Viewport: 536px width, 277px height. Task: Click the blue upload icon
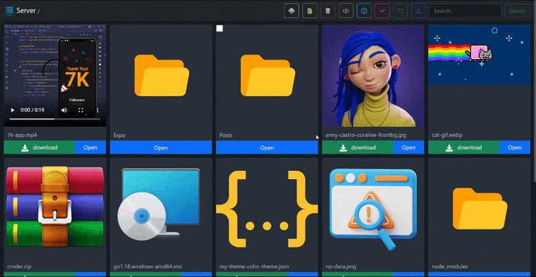pos(418,11)
